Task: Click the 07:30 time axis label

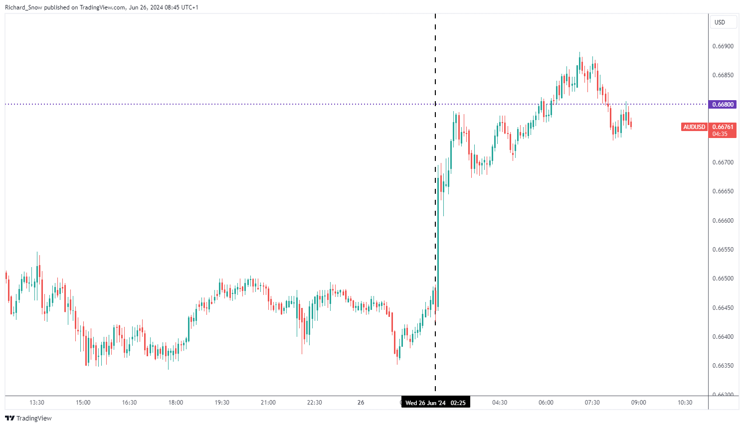Action: click(x=592, y=403)
